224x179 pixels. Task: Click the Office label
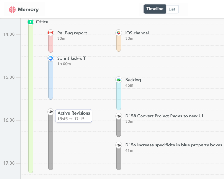click(x=42, y=22)
